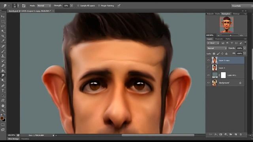The height and width of the screenshot is (142, 253).
Task: Switch to the Paths tab
Action: pos(228,39)
